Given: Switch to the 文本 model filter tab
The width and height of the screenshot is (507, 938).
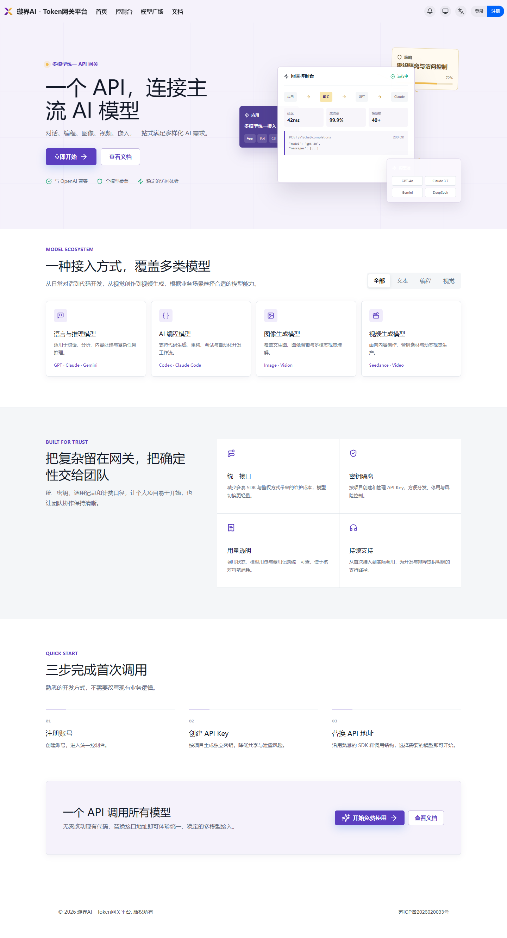Looking at the screenshot, I should tap(402, 281).
